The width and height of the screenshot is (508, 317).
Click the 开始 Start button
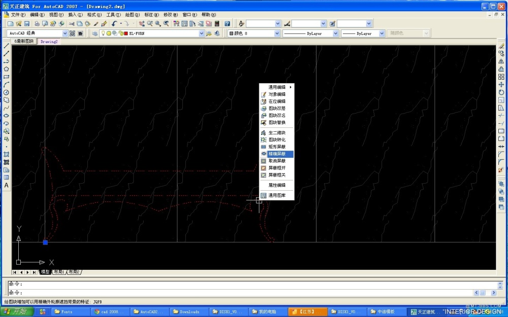tap(17, 311)
